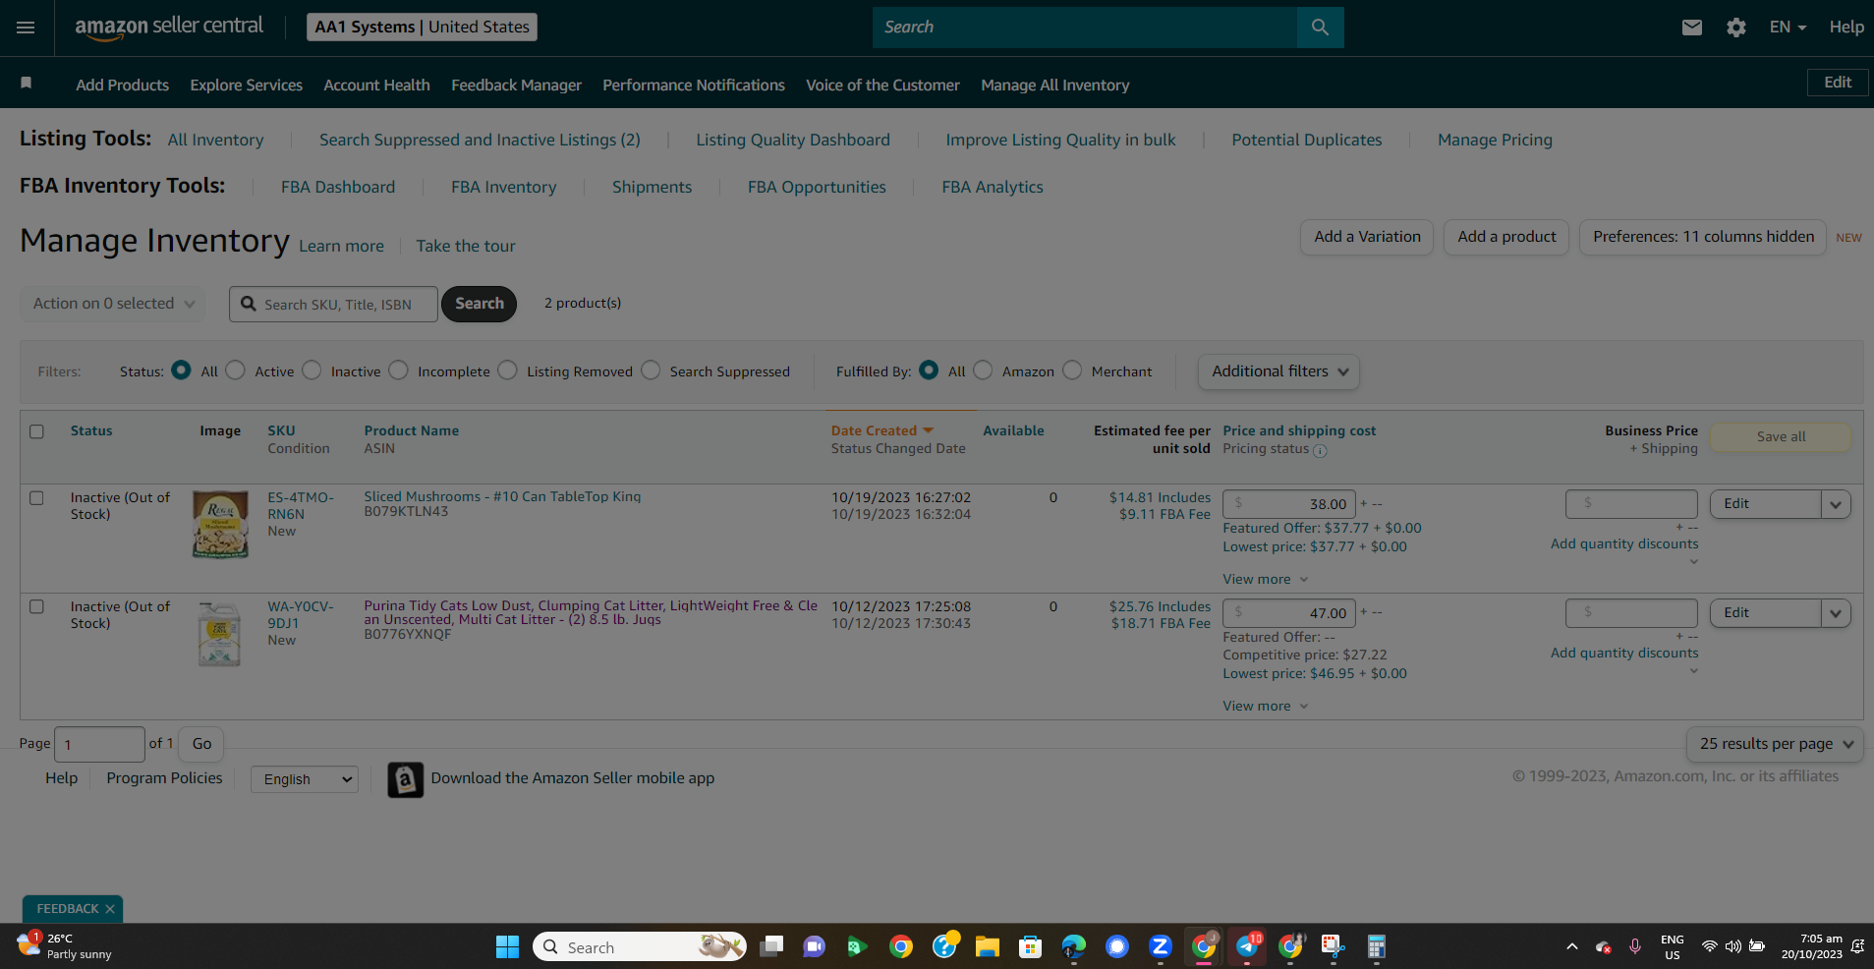
Task: Expand View more for Purina Tidy Cats pricing
Action: (x=1266, y=707)
